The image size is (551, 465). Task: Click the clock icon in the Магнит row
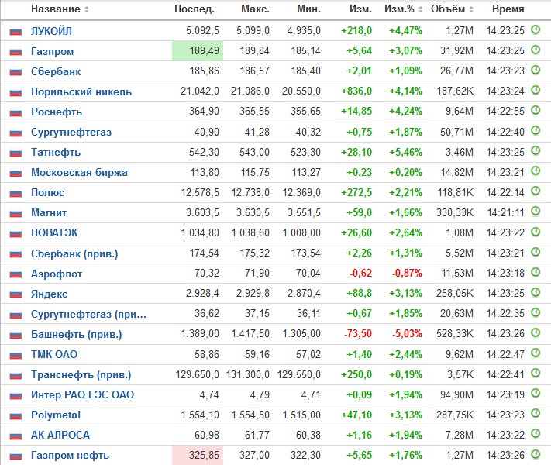click(x=536, y=212)
